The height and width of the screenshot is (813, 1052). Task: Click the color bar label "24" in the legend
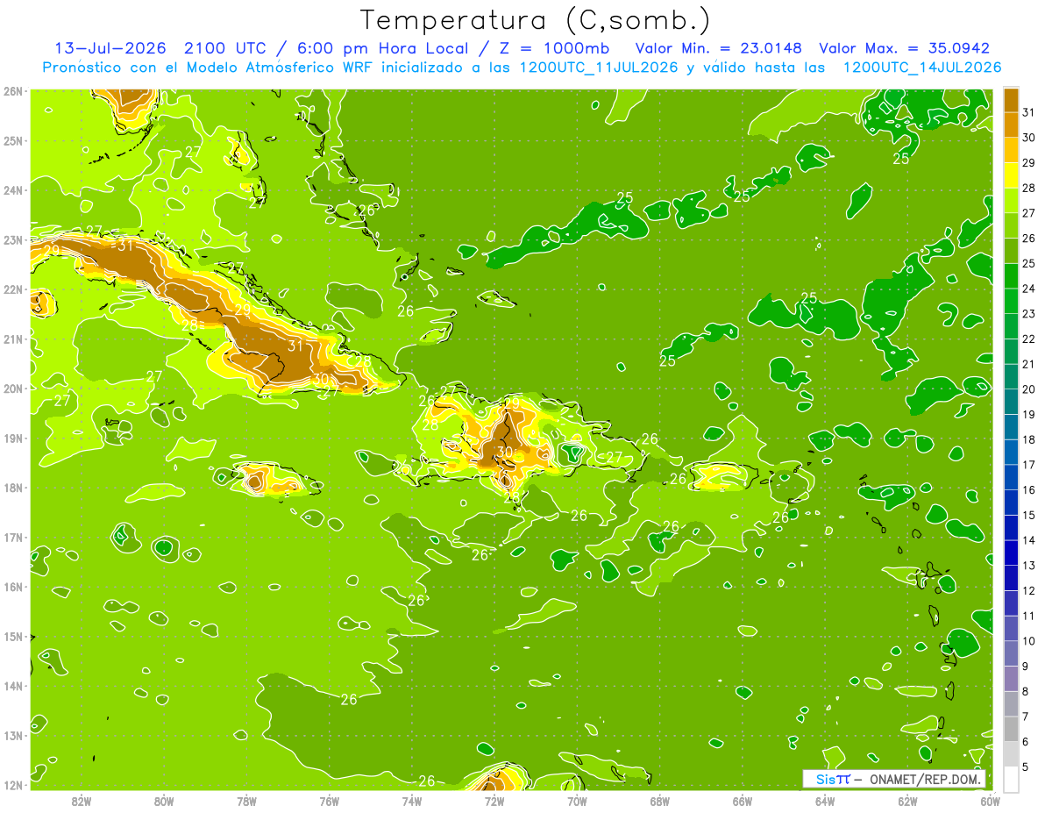1029,289
